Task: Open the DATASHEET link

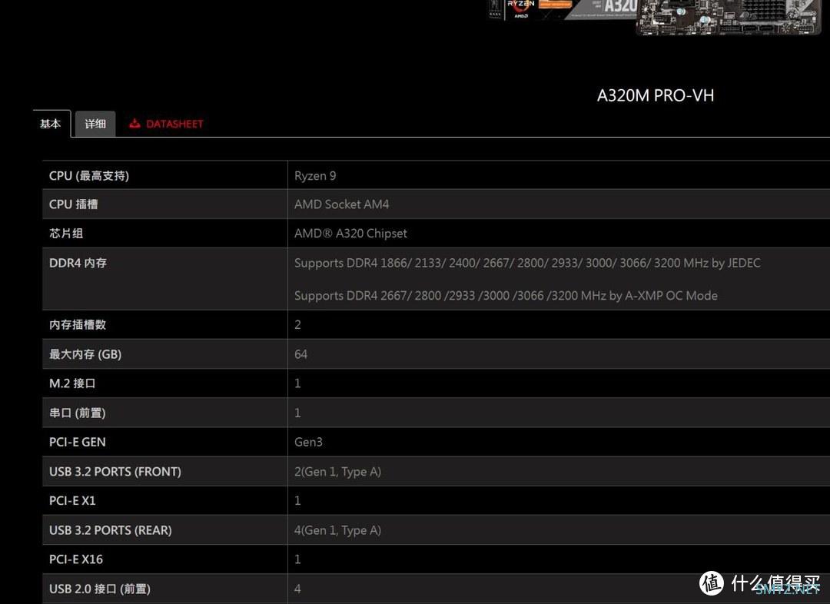Action: tap(174, 124)
